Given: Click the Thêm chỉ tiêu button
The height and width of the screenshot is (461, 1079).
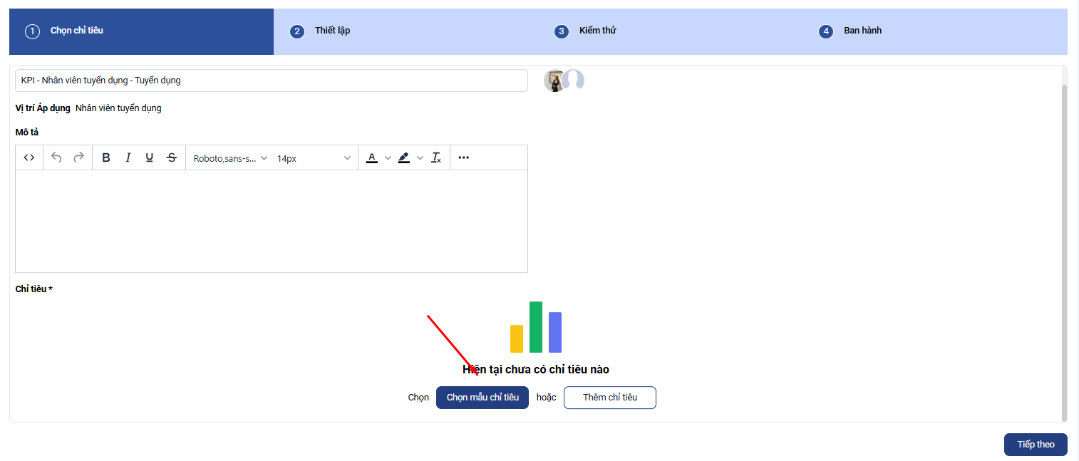Looking at the screenshot, I should (x=609, y=398).
